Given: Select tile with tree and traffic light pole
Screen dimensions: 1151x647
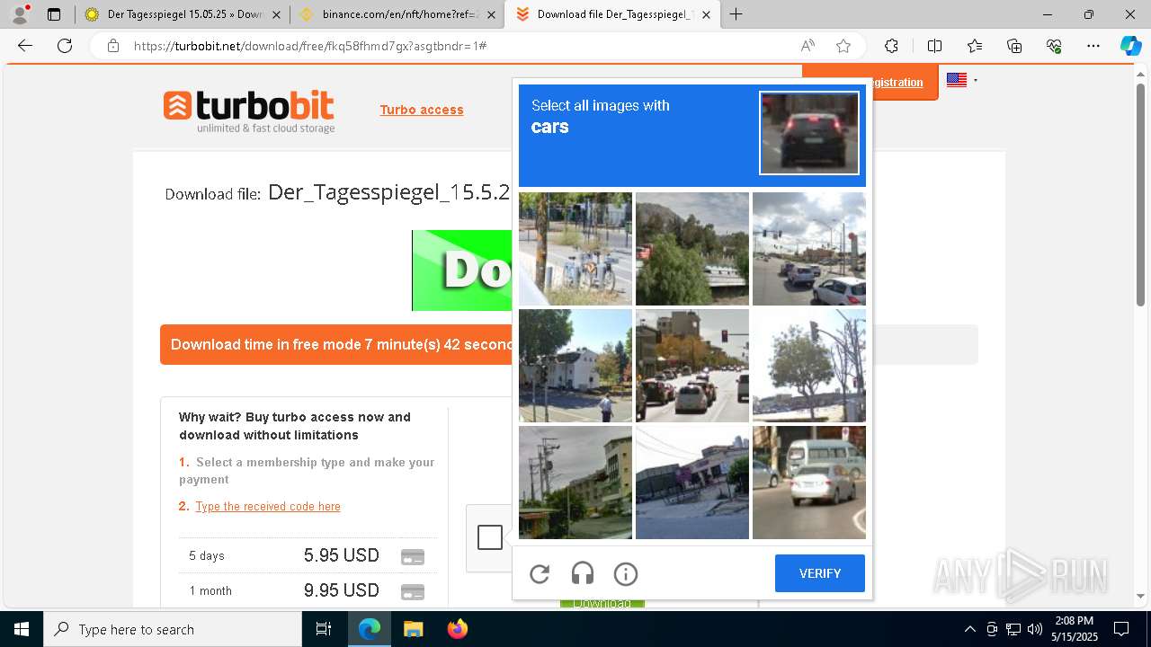Looking at the screenshot, I should click(809, 366).
